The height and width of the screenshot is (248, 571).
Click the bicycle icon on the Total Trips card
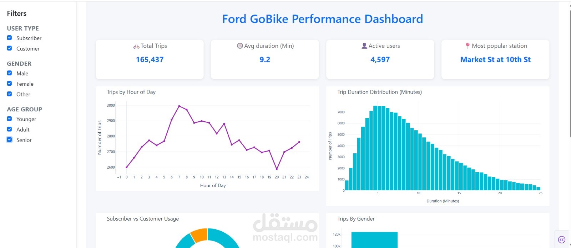tap(136, 46)
